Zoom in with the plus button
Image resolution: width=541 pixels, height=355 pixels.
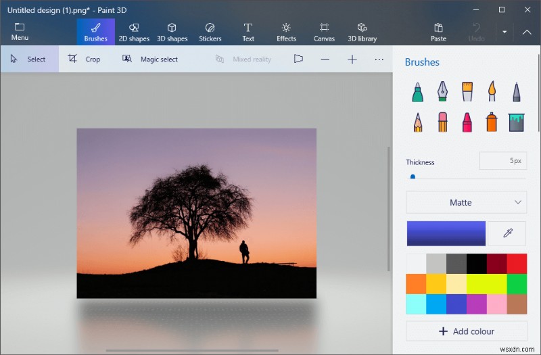click(x=352, y=60)
